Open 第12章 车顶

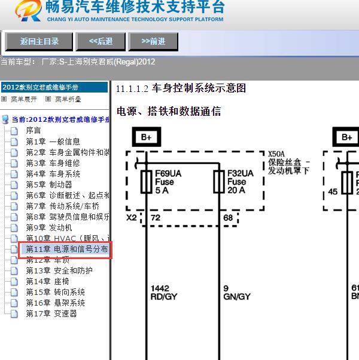(x=48, y=260)
